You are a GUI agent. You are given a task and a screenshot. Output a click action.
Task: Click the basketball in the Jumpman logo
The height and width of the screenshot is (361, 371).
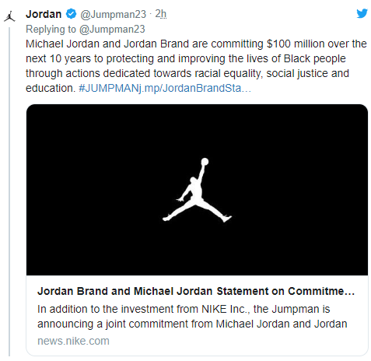pyautogui.click(x=205, y=161)
